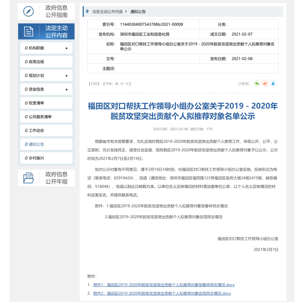Open the 乡村振兴 sidebar menu
The image size is (304, 302).
click(46, 158)
